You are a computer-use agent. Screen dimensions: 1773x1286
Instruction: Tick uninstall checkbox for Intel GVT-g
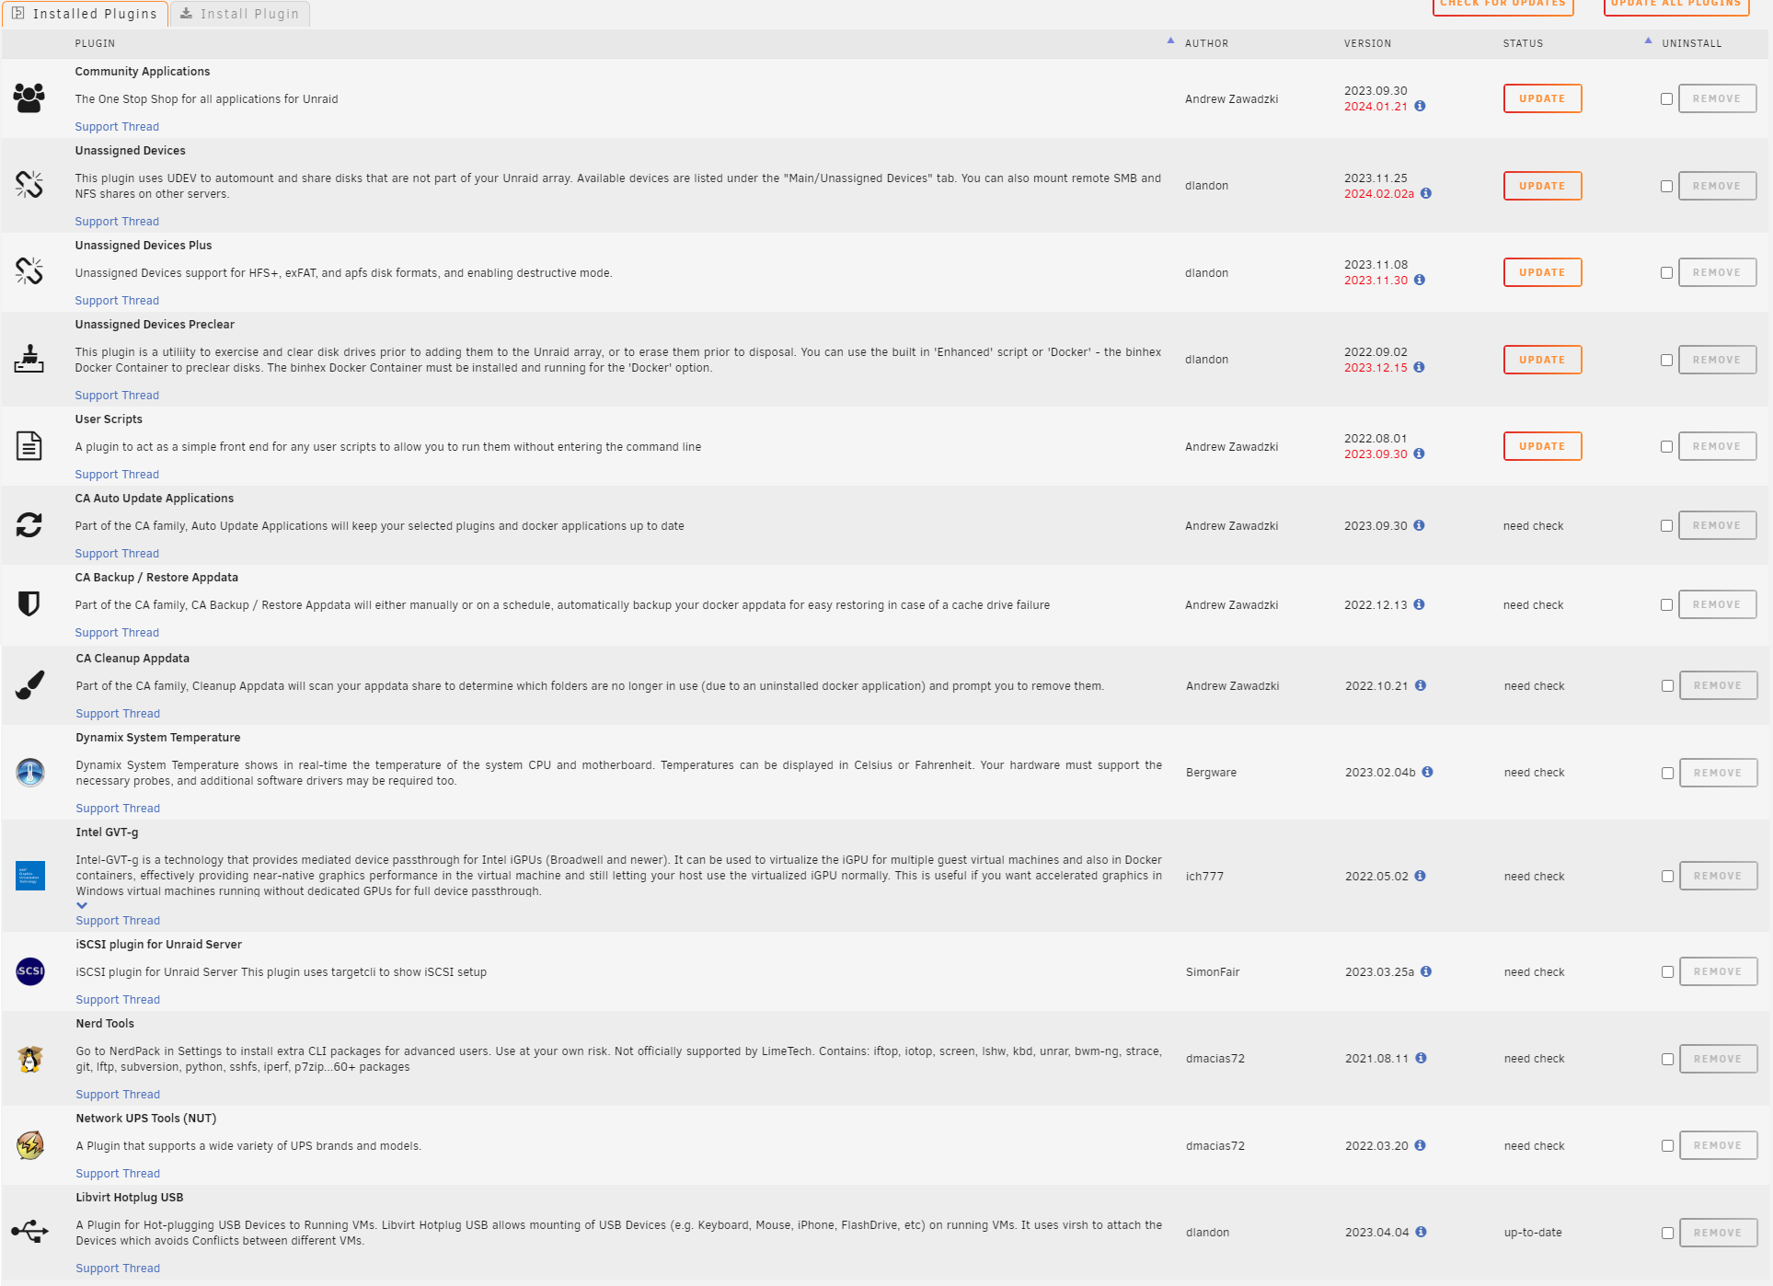(x=1667, y=876)
